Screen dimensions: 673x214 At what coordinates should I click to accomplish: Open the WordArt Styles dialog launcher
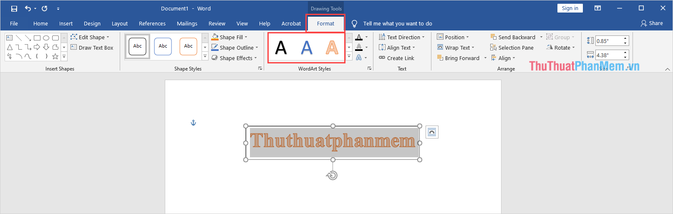coord(369,68)
